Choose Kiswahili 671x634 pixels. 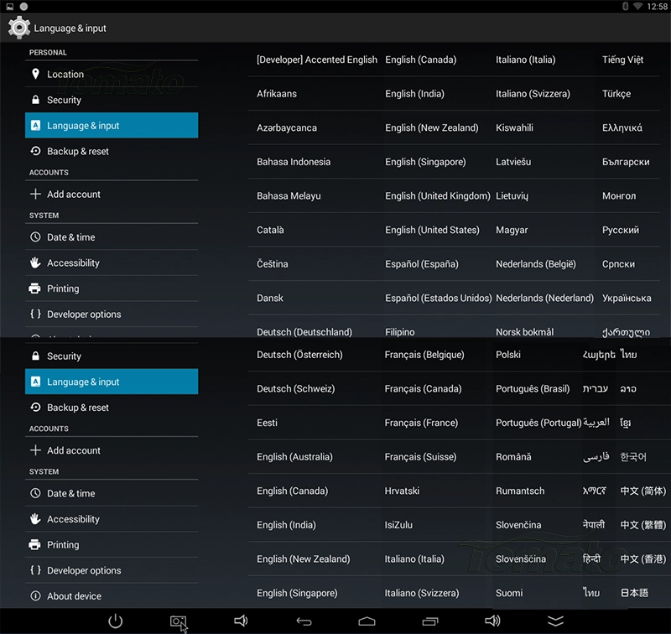pyautogui.click(x=514, y=128)
